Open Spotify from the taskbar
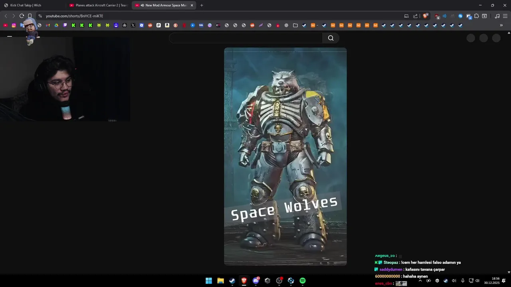The width and height of the screenshot is (511, 287). (303, 281)
